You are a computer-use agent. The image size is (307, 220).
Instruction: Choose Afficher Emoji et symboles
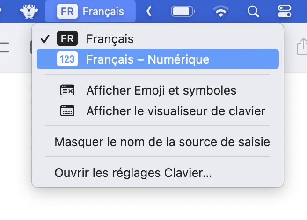[x=161, y=90]
